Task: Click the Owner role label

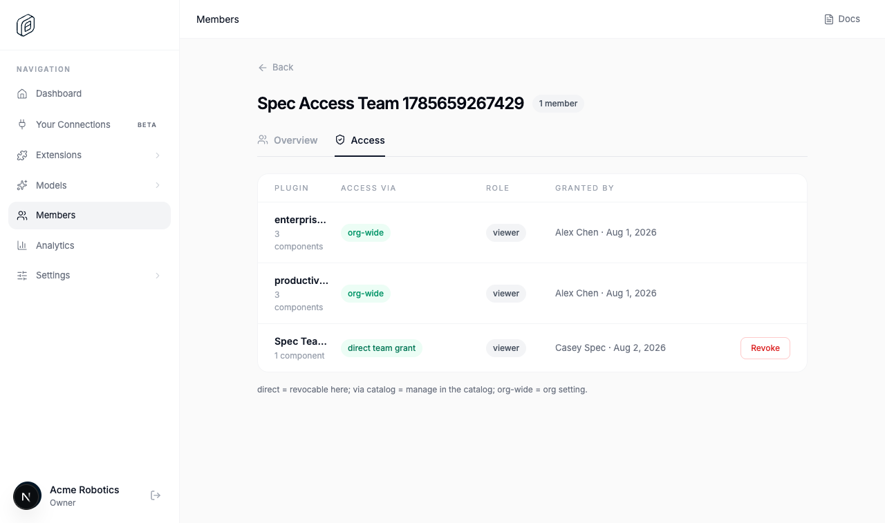Action: pos(63,503)
